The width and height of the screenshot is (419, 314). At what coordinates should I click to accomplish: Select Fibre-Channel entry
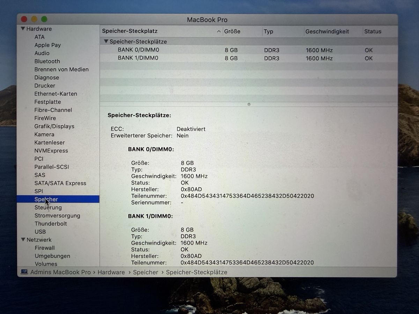(x=53, y=110)
